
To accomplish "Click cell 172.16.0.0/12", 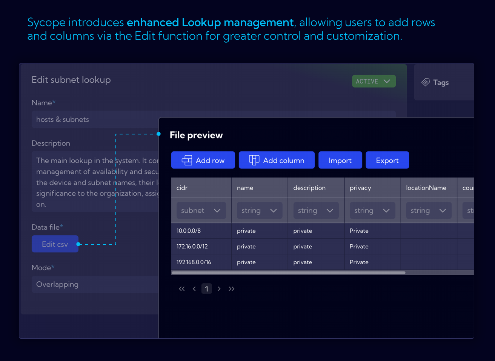I will [201, 246].
